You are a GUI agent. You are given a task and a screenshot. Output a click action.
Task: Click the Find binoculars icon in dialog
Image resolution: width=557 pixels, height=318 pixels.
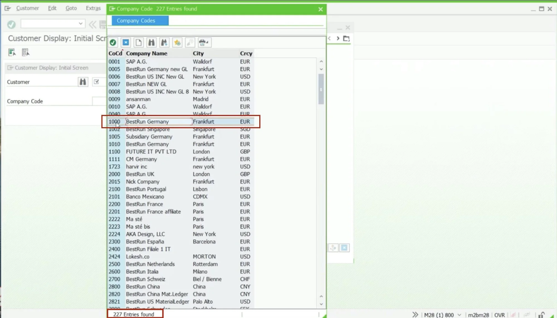click(x=151, y=43)
